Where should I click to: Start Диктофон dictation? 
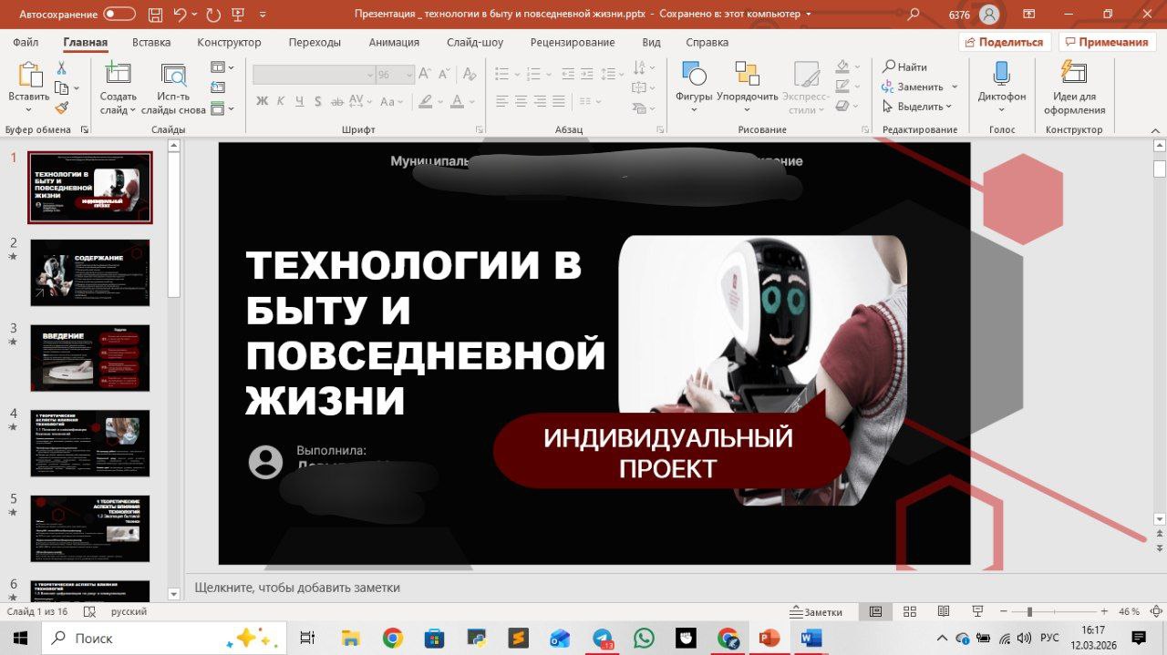point(1001,88)
